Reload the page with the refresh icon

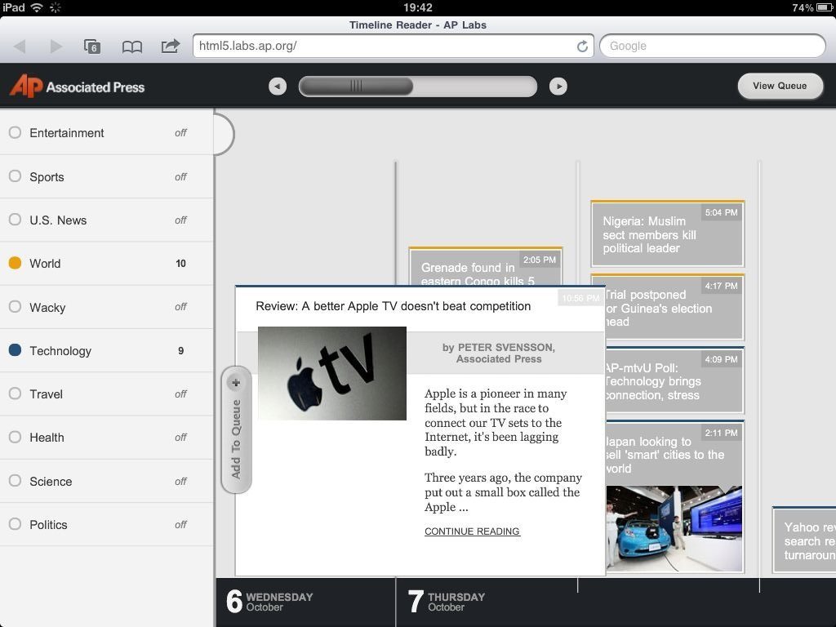pyautogui.click(x=582, y=47)
